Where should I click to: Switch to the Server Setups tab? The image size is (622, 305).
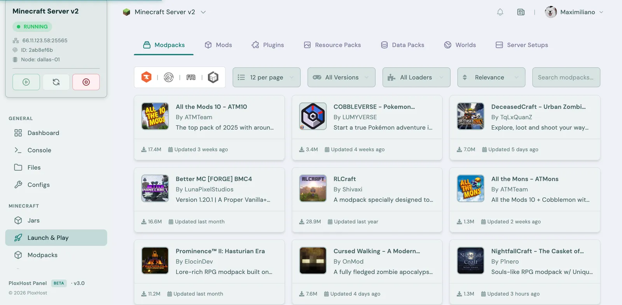(522, 45)
